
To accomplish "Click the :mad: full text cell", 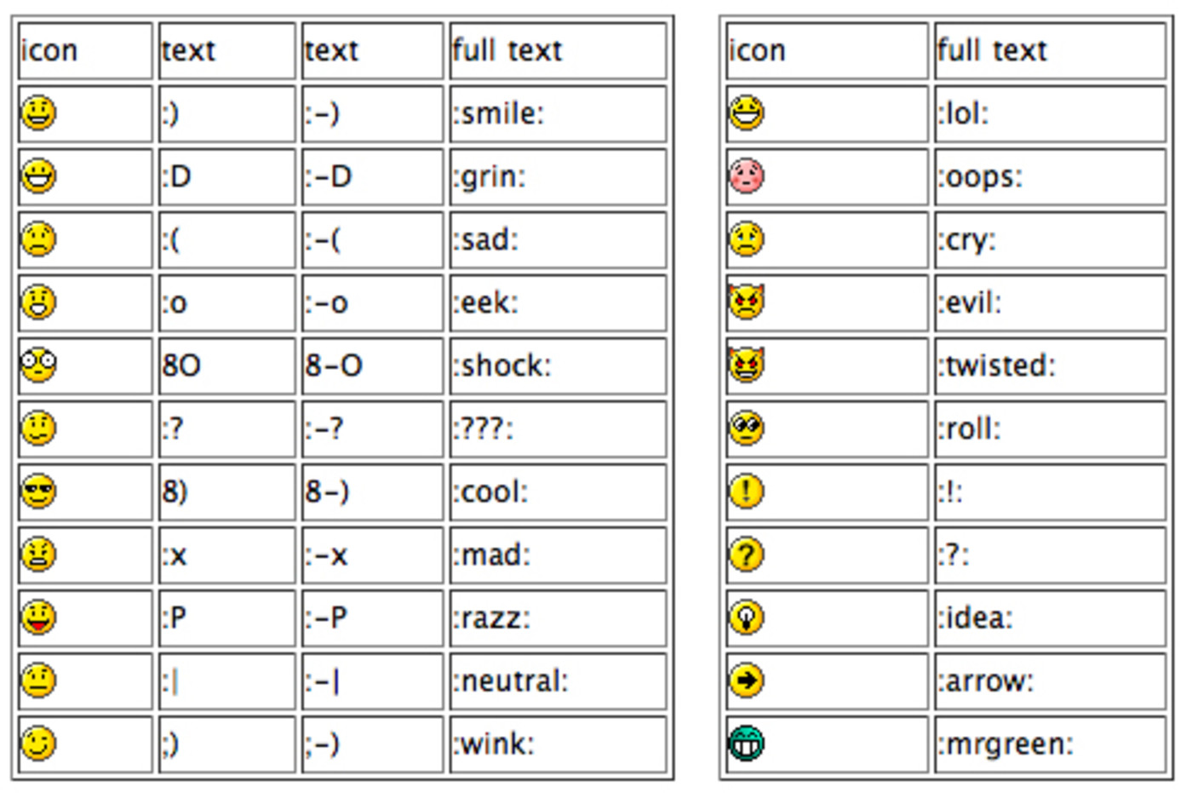I will click(557, 555).
